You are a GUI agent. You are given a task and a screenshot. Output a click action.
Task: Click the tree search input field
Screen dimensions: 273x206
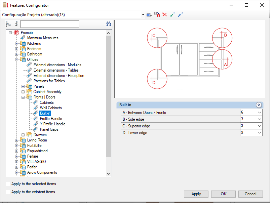tap(50, 24)
